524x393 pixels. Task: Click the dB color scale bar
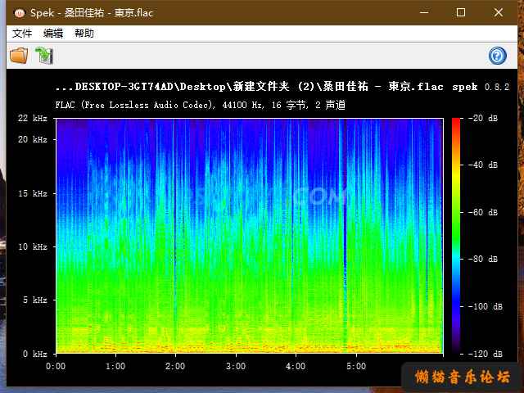click(x=456, y=236)
